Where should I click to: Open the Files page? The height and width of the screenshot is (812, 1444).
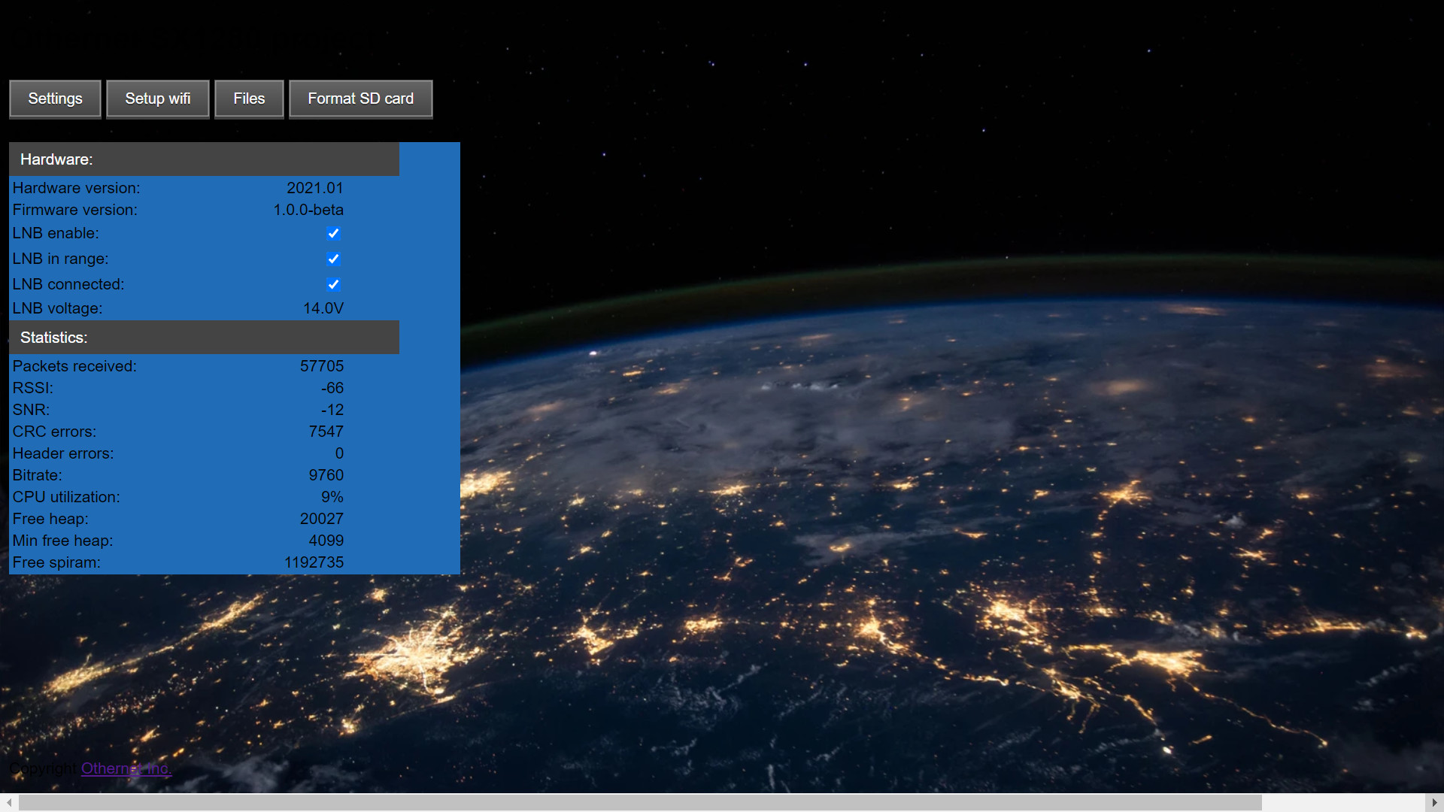coord(249,99)
